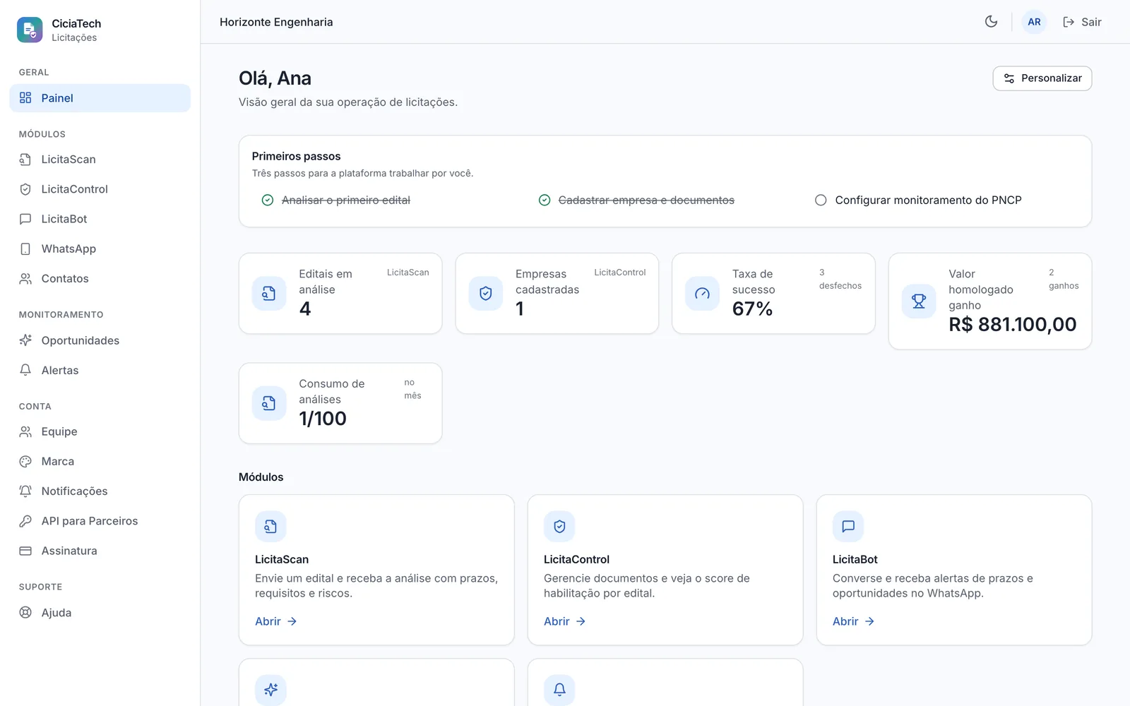Screen dimensions: 1130x706
Task: Click the Marca palette icon
Action: point(25,462)
